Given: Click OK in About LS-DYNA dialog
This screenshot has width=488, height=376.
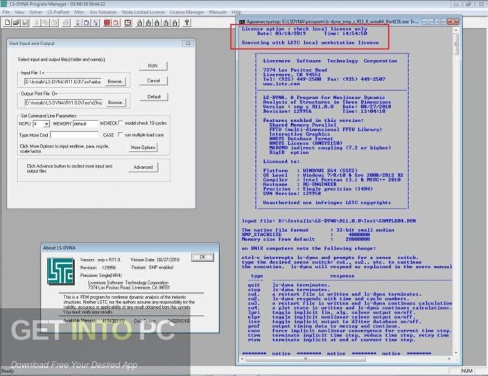Looking at the screenshot, I should pos(202,257).
